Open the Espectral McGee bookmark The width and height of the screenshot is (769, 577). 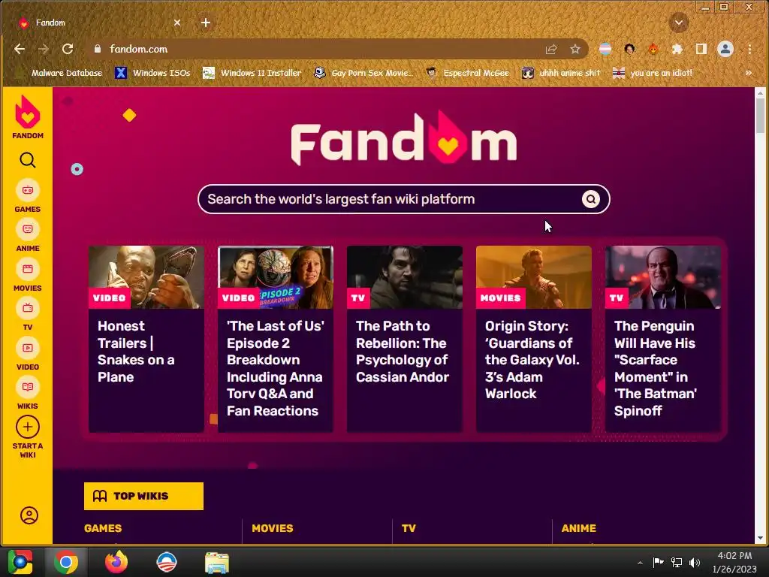(468, 73)
